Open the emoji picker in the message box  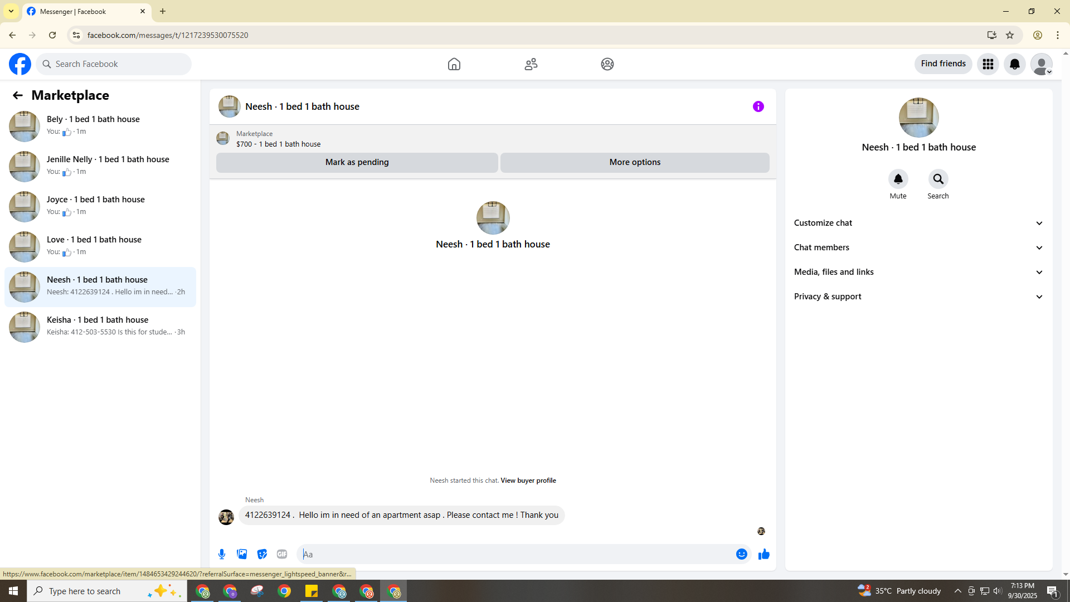click(x=741, y=554)
